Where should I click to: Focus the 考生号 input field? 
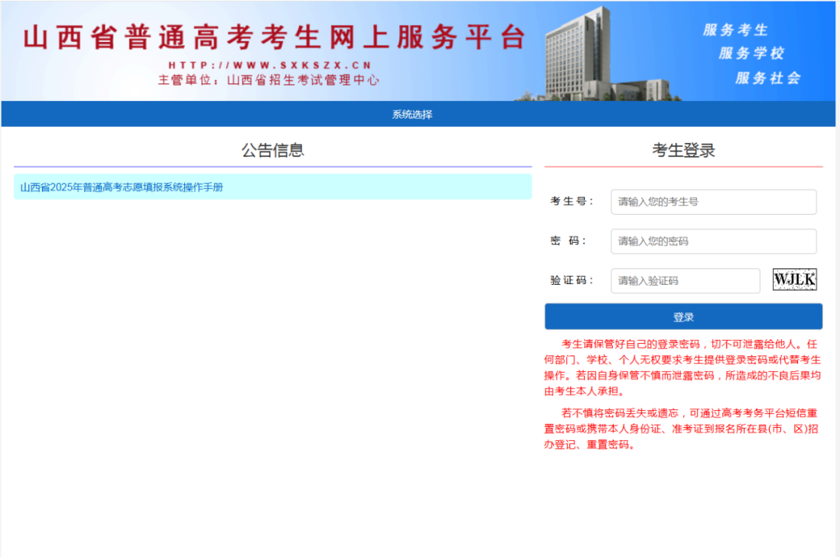[713, 202]
